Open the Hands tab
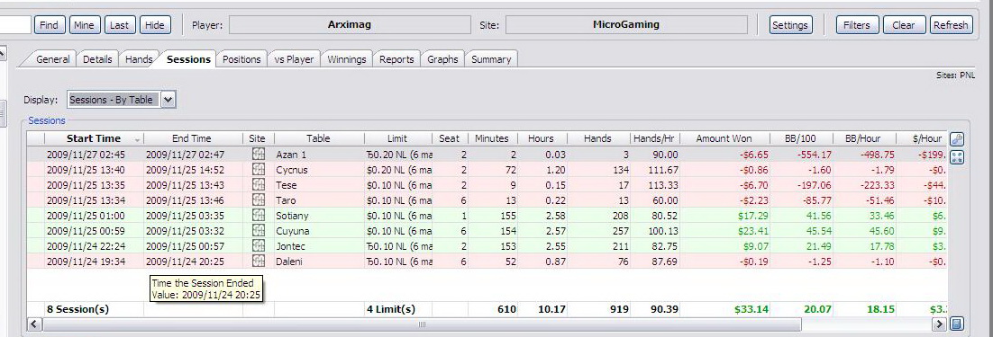 [138, 59]
